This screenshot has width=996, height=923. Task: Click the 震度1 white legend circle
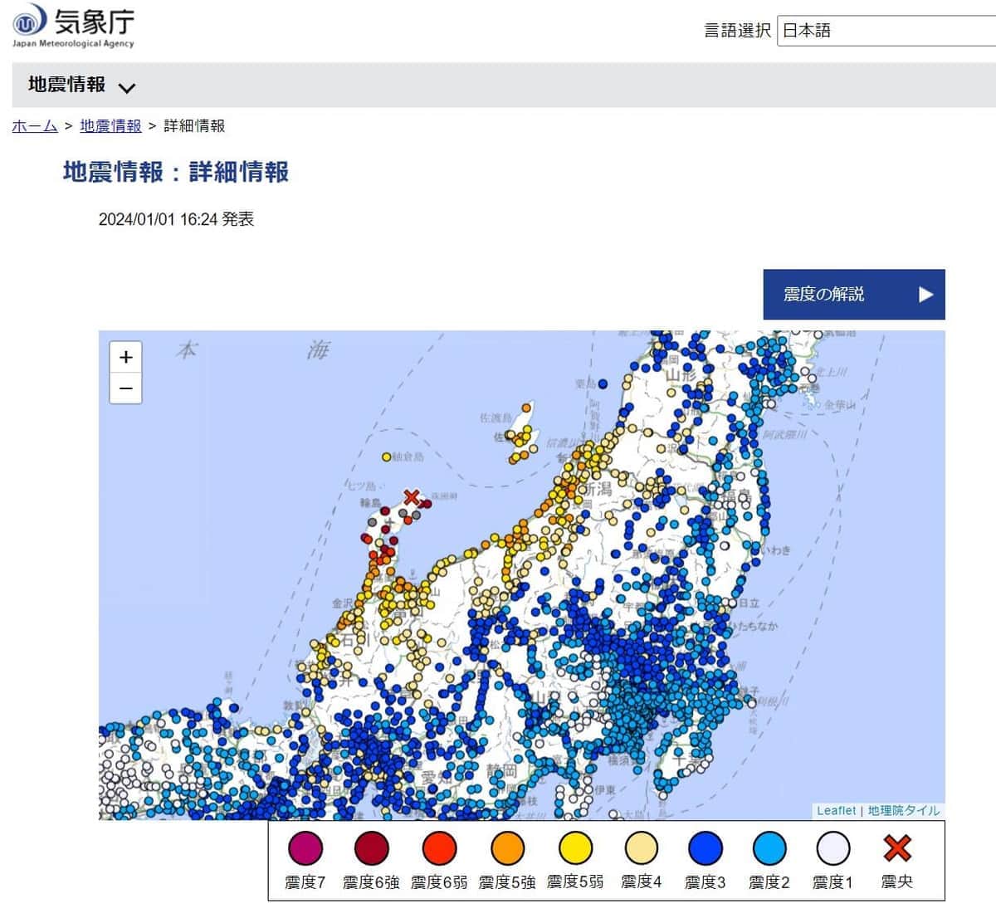pyautogui.click(x=832, y=848)
